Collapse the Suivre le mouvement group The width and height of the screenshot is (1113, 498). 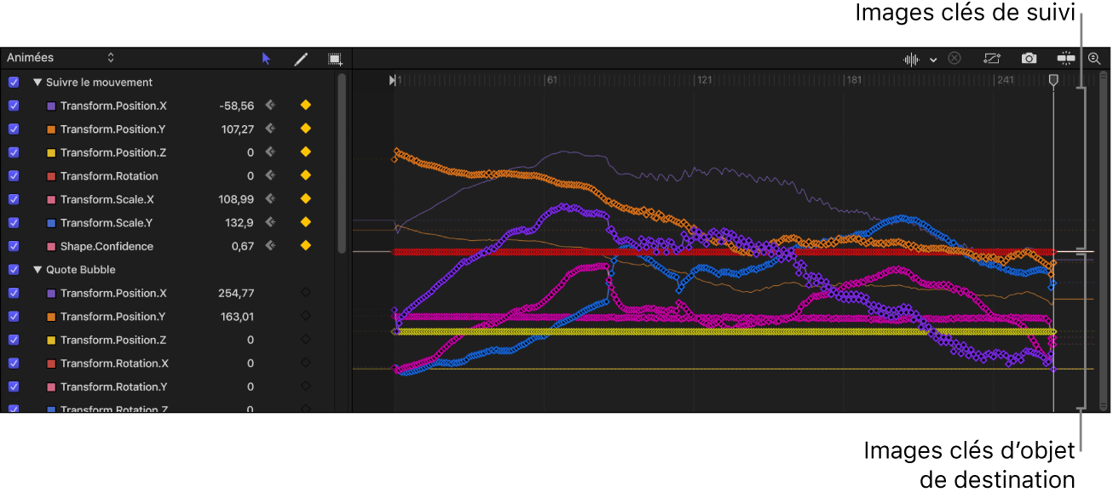37,83
